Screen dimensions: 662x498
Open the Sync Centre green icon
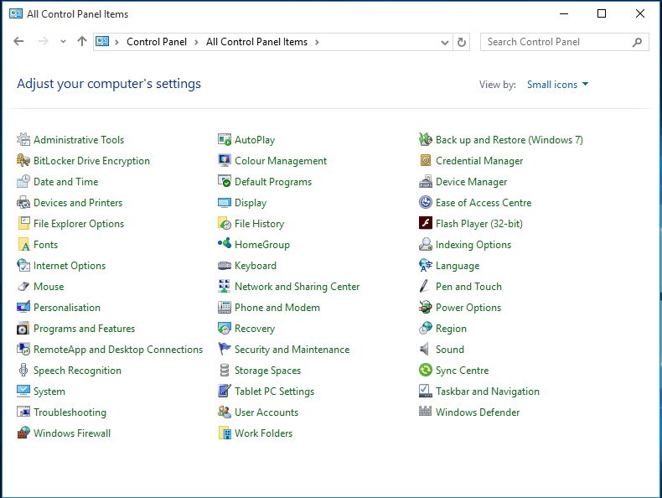[x=425, y=370]
